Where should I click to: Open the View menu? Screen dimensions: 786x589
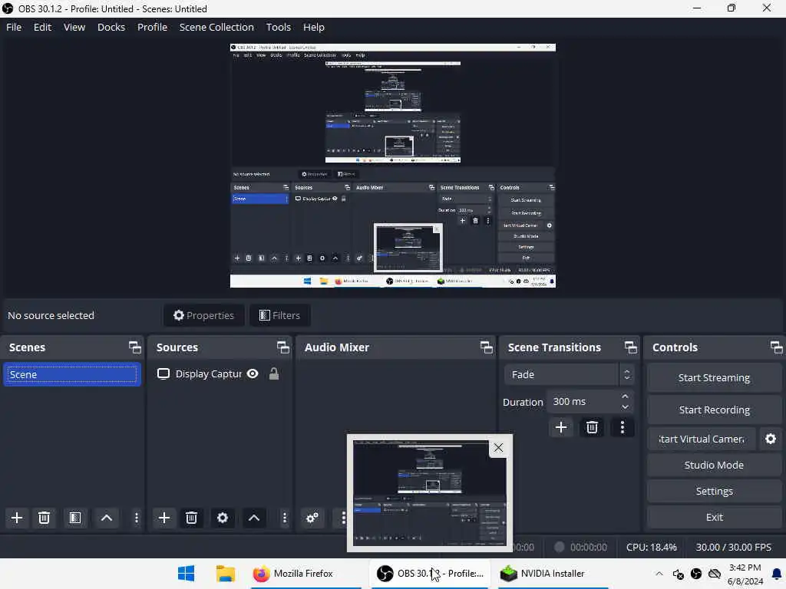pos(74,27)
